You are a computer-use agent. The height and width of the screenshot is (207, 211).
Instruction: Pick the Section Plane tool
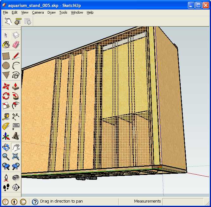[16, 187]
